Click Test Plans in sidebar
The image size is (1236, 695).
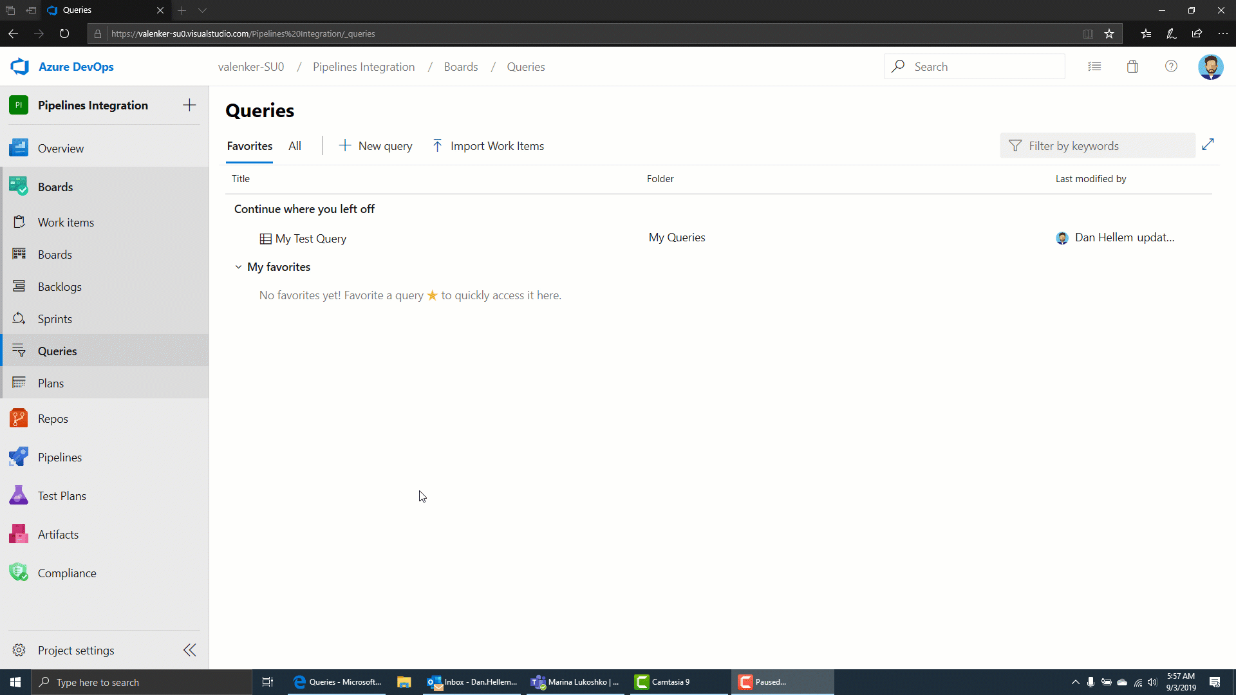pyautogui.click(x=62, y=496)
